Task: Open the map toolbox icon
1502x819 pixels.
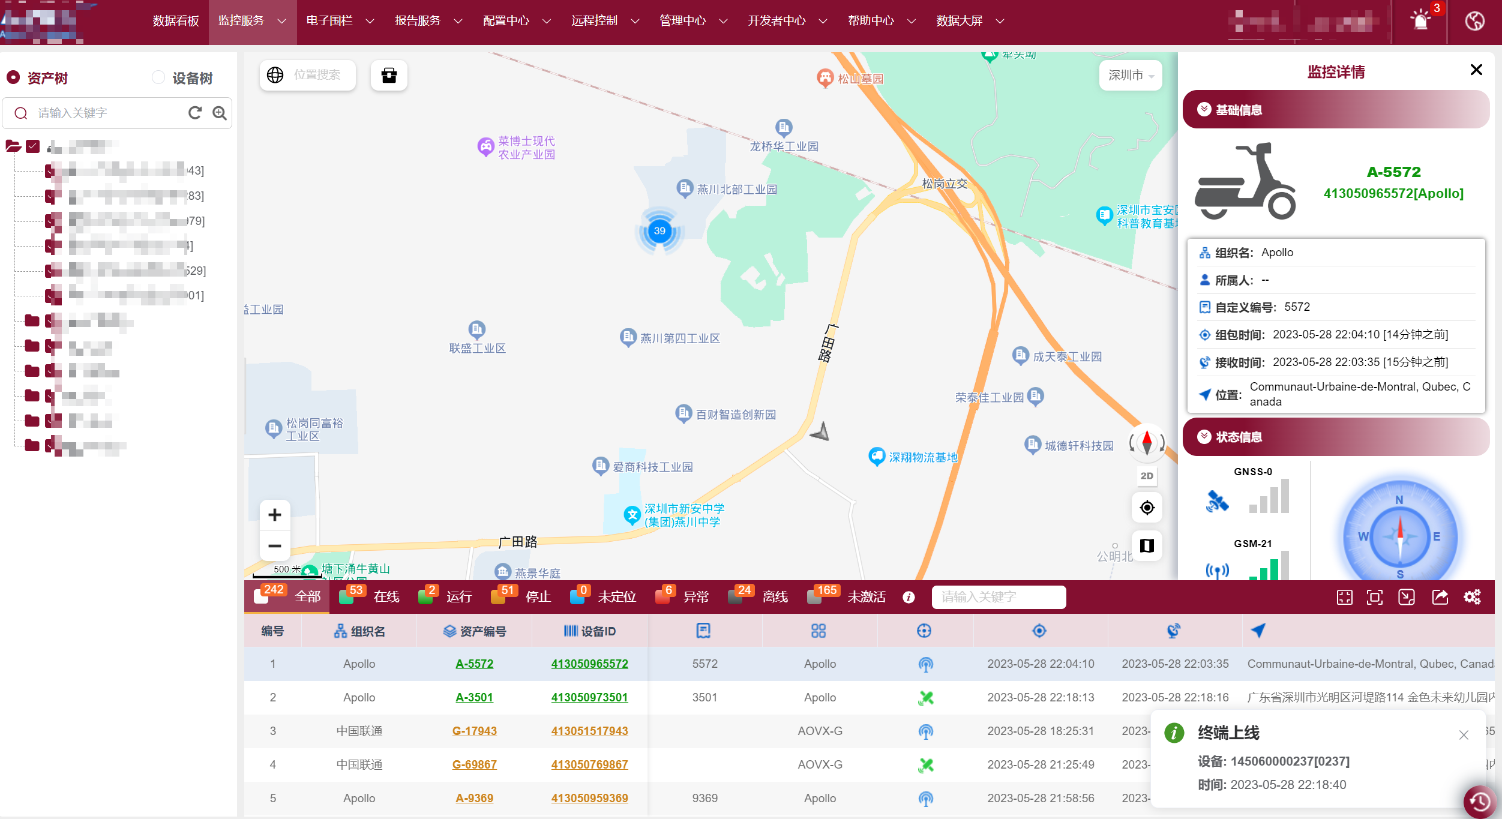Action: pyautogui.click(x=389, y=75)
